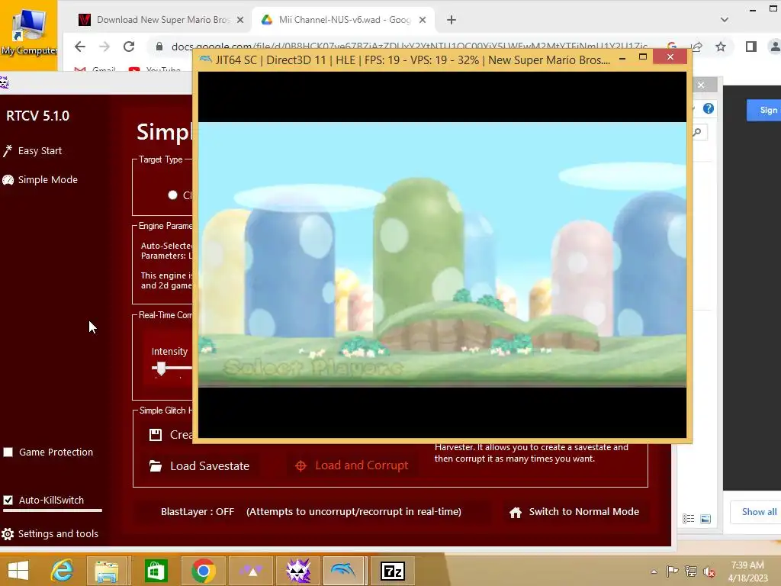Go forward in Chrome
Viewport: 781px width, 586px height.
coord(104,47)
